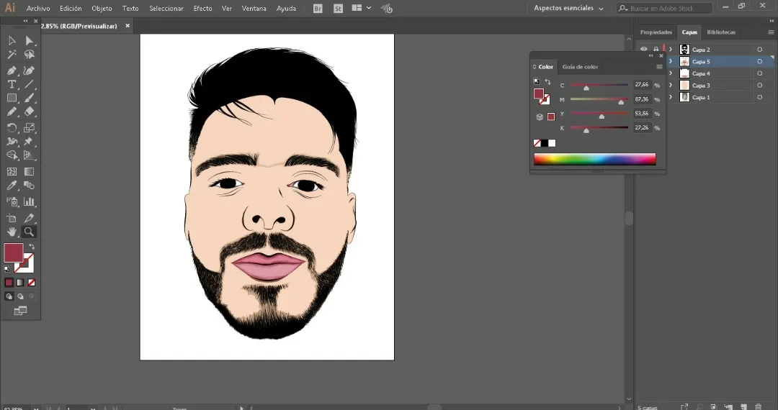
Task: Open the Ventana menu
Action: click(254, 9)
